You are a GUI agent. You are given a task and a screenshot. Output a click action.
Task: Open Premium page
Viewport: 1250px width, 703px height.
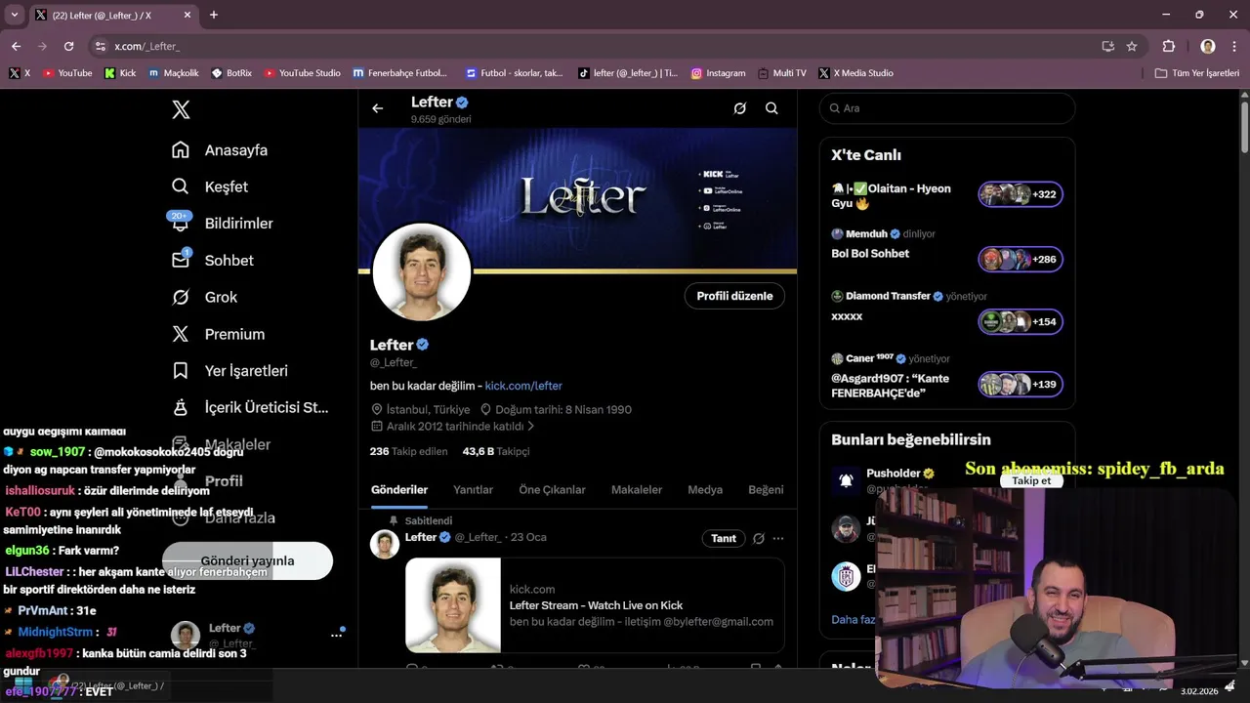click(x=218, y=334)
